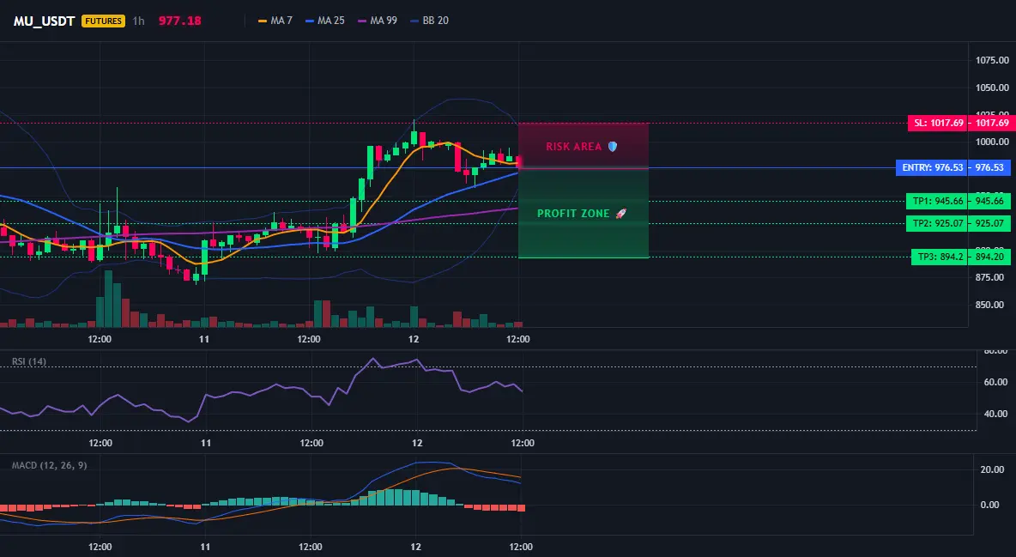
Task: Click the yellow FUTURES badge
Action: 103,21
